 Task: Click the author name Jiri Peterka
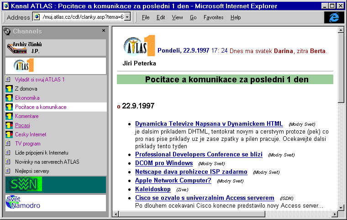[139, 64]
